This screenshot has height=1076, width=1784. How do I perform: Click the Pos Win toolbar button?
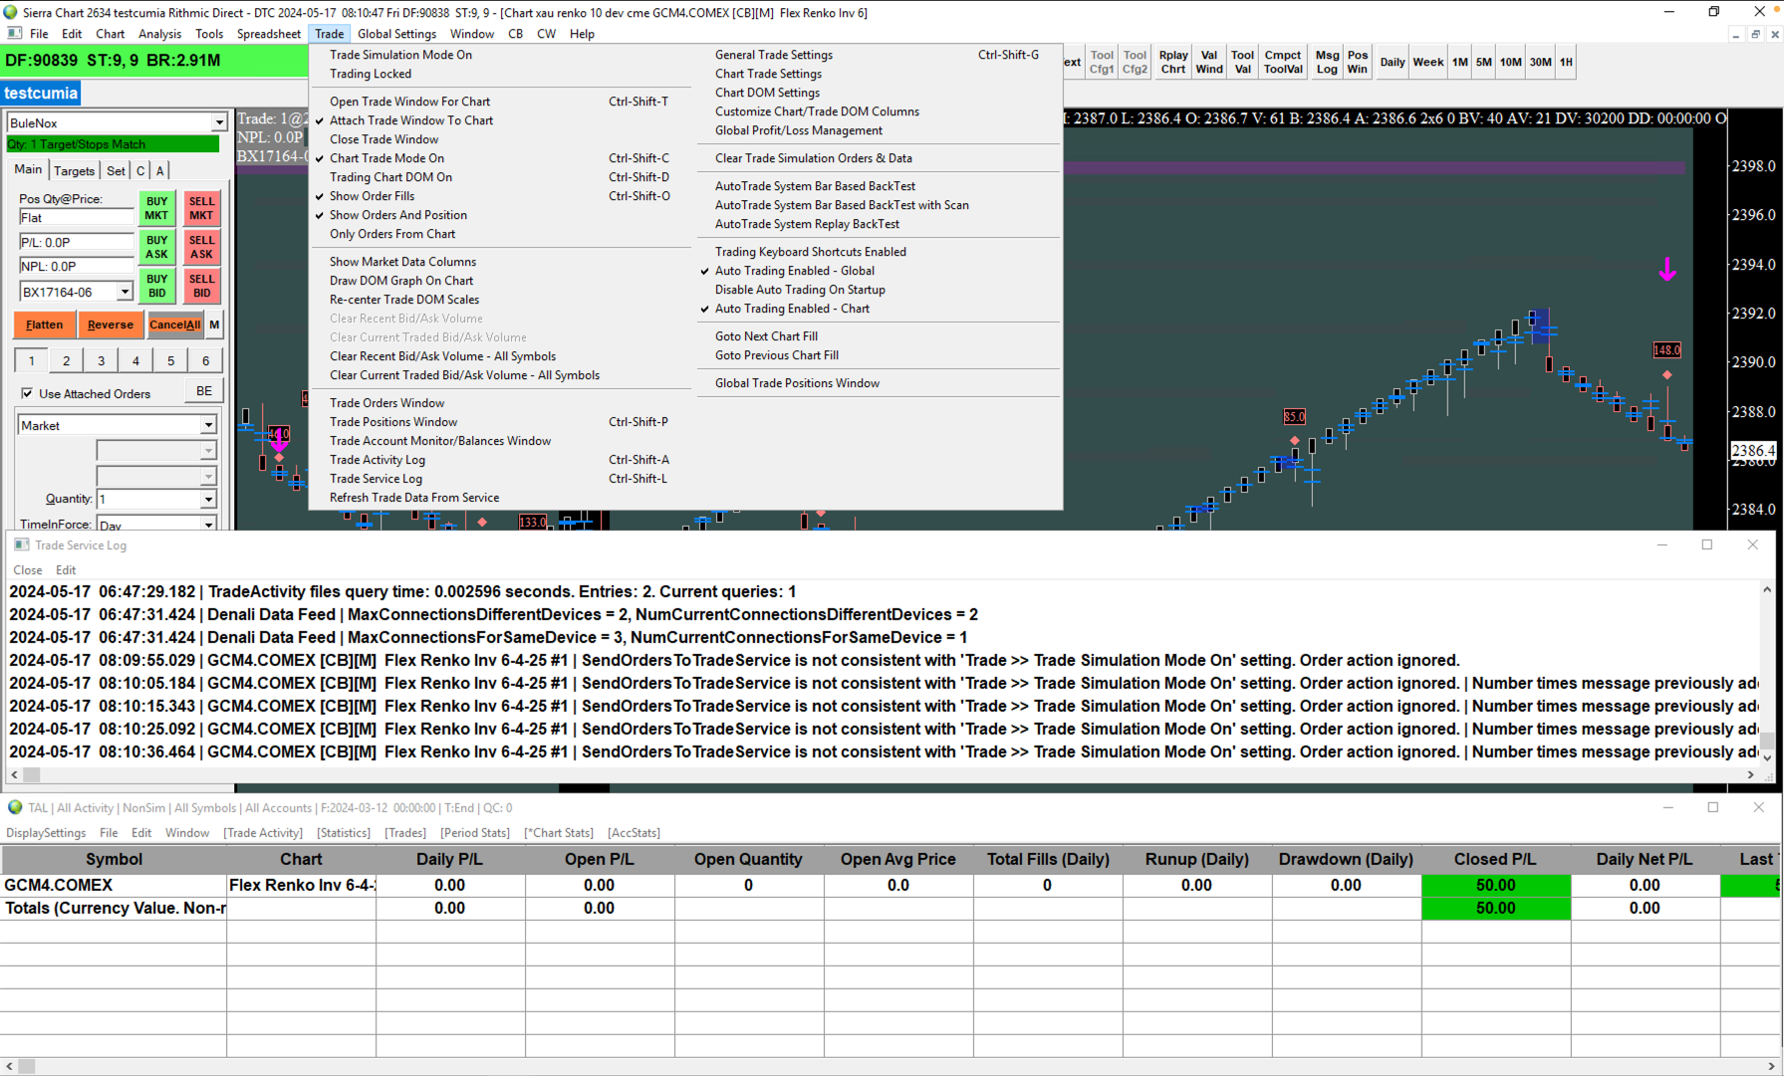coord(1357,62)
